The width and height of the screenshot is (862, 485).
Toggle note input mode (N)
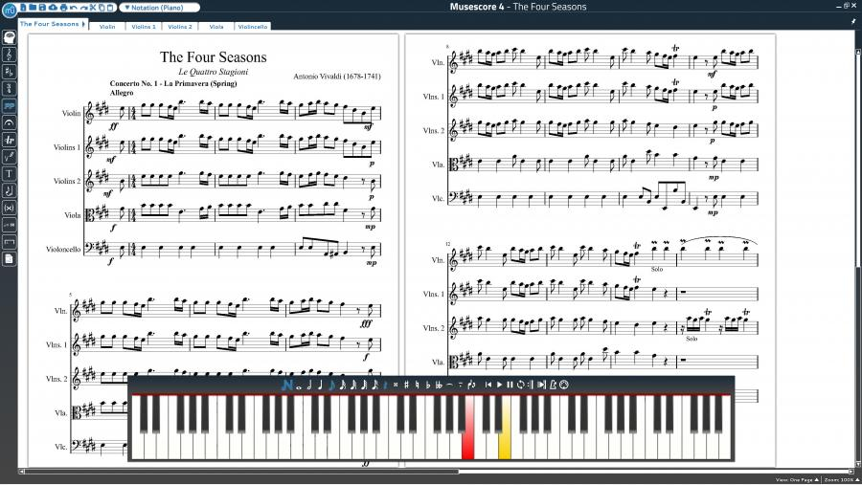tap(287, 385)
